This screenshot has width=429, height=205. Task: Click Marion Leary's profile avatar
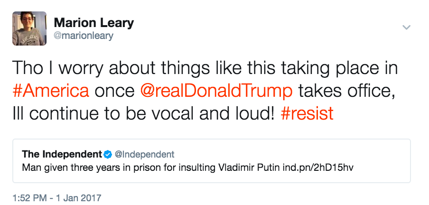tap(29, 28)
